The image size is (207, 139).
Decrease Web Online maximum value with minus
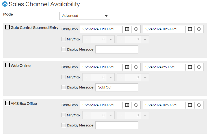pyautogui.click(x=121, y=77)
